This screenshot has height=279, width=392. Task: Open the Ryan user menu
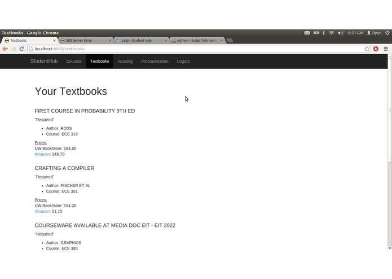pyautogui.click(x=375, y=33)
